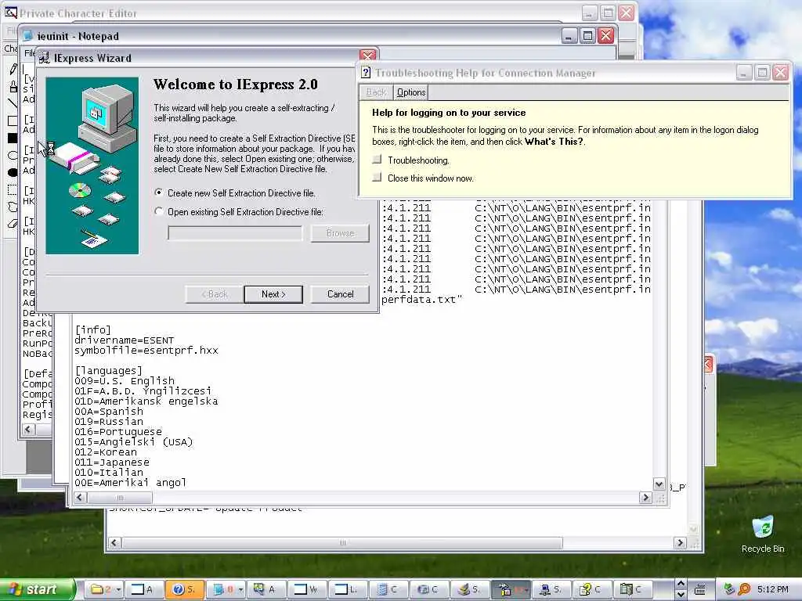Click the line '019=Russian' in Notepad
This screenshot has height=601, width=802.
coord(109,422)
